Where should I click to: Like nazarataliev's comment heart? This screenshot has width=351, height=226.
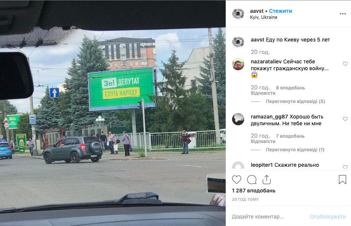[x=345, y=64]
